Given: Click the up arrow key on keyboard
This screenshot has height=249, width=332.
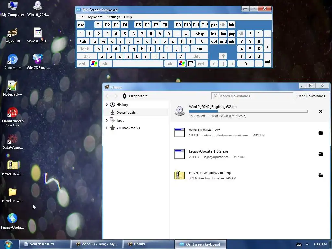Looking at the screenshot, I should tap(223, 56).
